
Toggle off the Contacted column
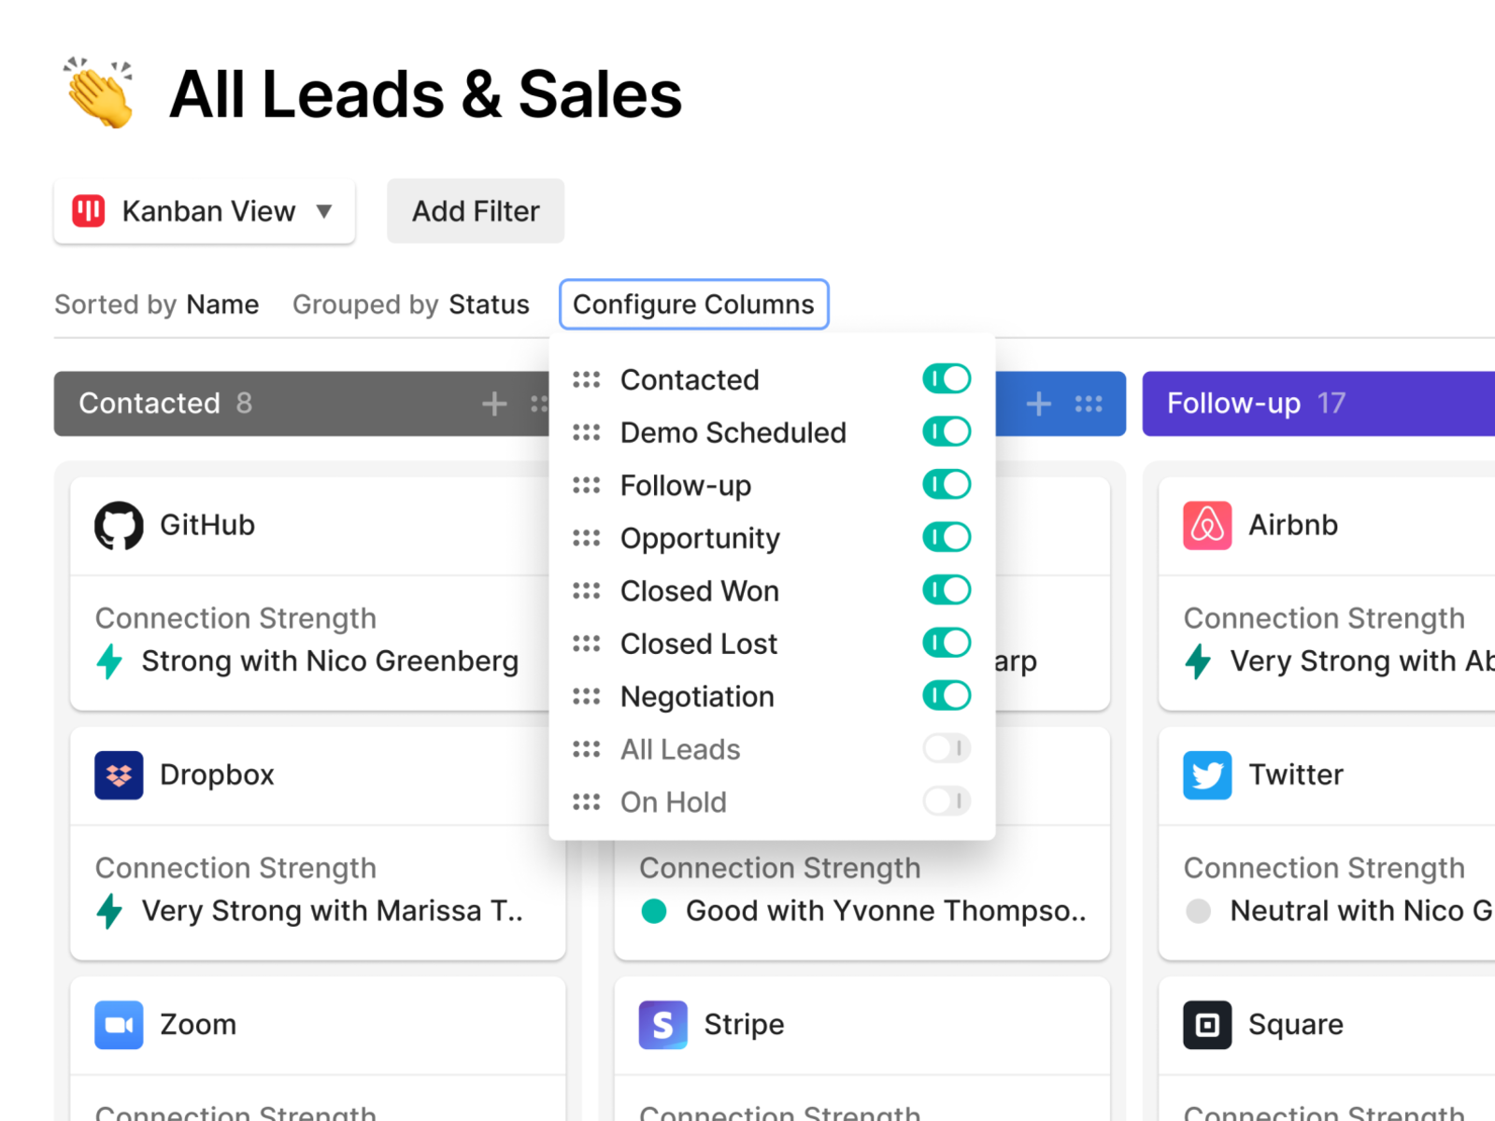click(947, 378)
